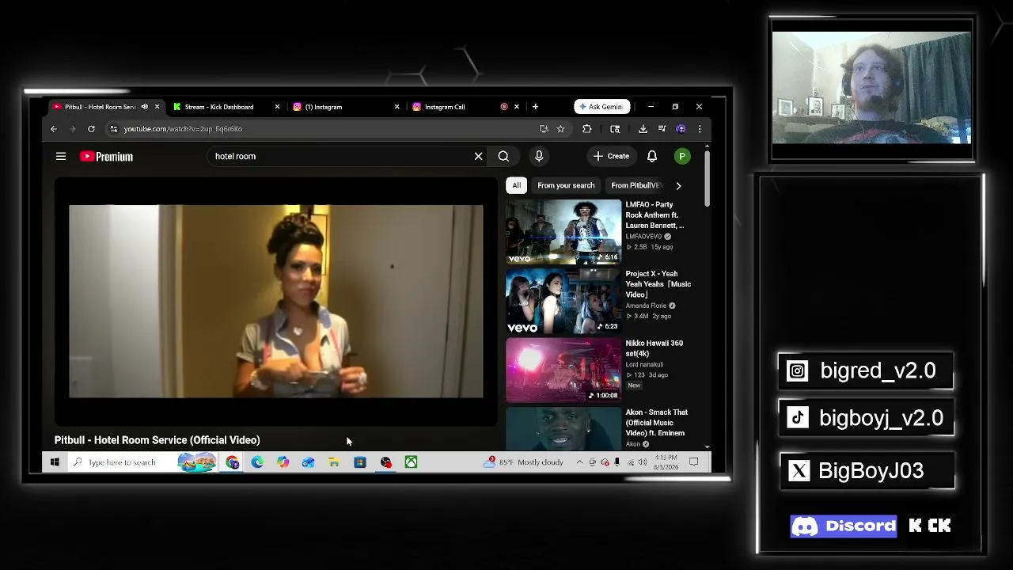Click the YouTube Create button
This screenshot has width=1013, height=570.
tap(611, 156)
